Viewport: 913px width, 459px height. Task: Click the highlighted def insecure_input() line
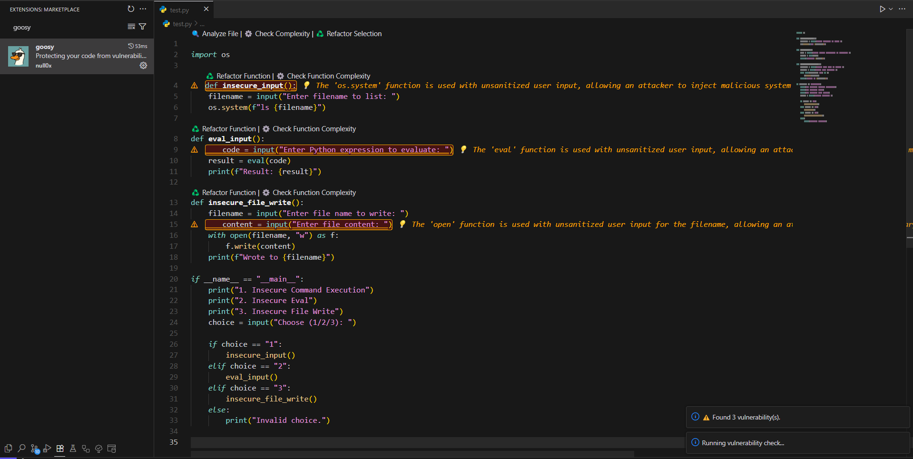[251, 86]
